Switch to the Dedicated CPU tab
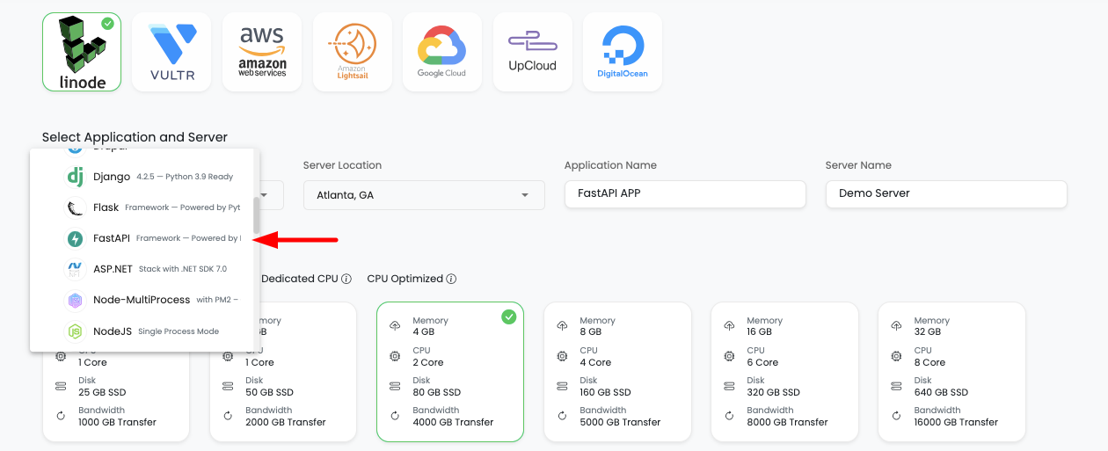Image resolution: width=1108 pixels, height=451 pixels. (300, 279)
